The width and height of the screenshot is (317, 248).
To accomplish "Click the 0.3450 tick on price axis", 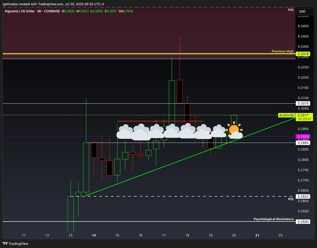I will 303,26.
